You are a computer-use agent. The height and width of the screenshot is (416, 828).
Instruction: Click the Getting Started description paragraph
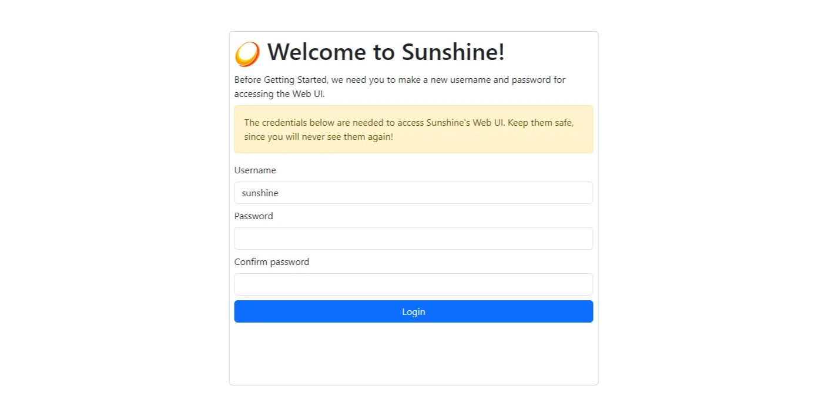[400, 86]
